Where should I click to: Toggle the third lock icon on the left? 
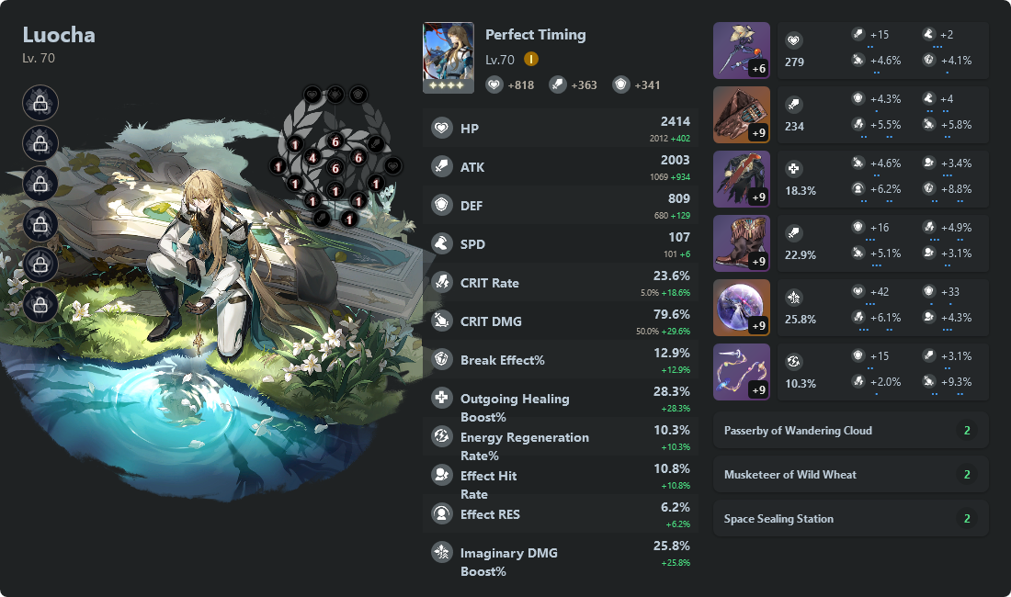[x=40, y=184]
